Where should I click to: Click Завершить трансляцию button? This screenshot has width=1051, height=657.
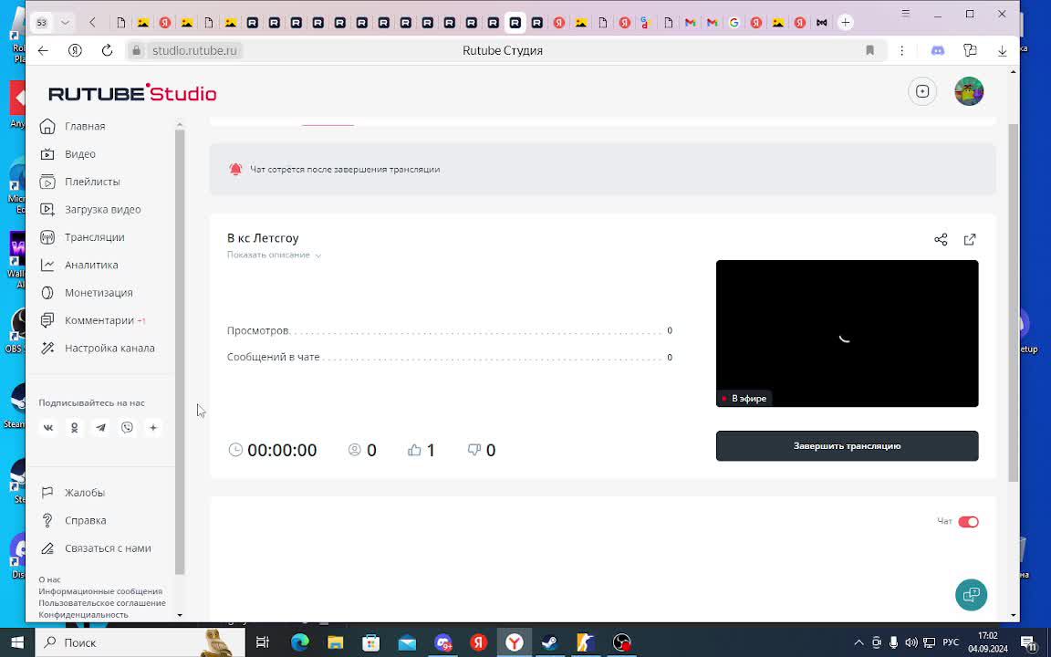coord(848,446)
